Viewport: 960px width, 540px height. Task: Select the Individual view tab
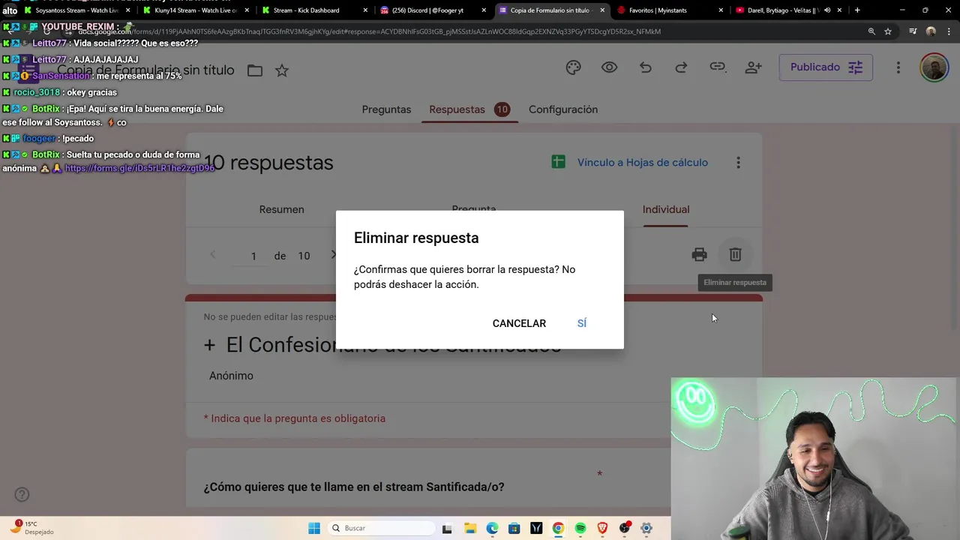tap(666, 209)
